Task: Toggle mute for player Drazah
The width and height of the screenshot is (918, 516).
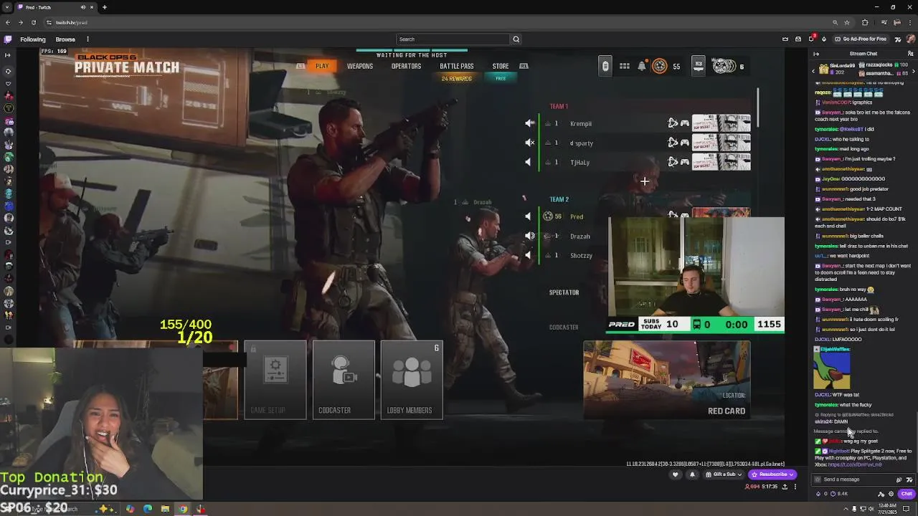Action: 529,236
